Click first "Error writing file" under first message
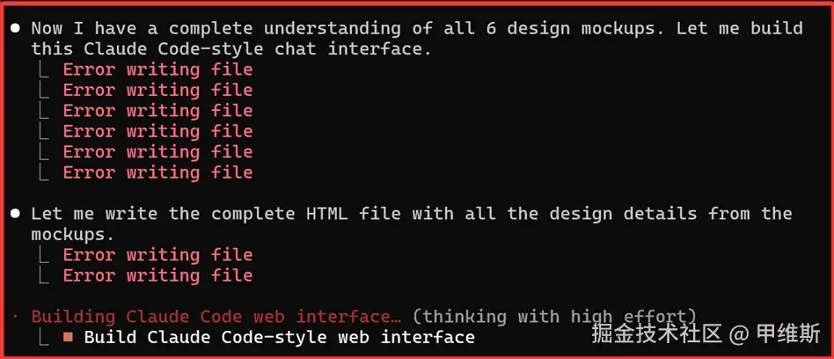Screen dimensions: 834x359 (157, 70)
